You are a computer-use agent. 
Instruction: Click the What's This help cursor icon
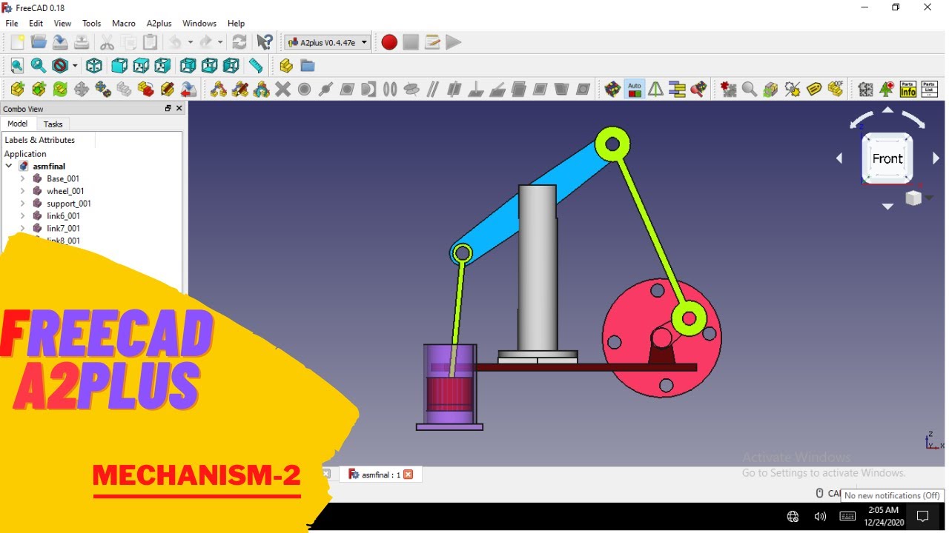pos(264,42)
